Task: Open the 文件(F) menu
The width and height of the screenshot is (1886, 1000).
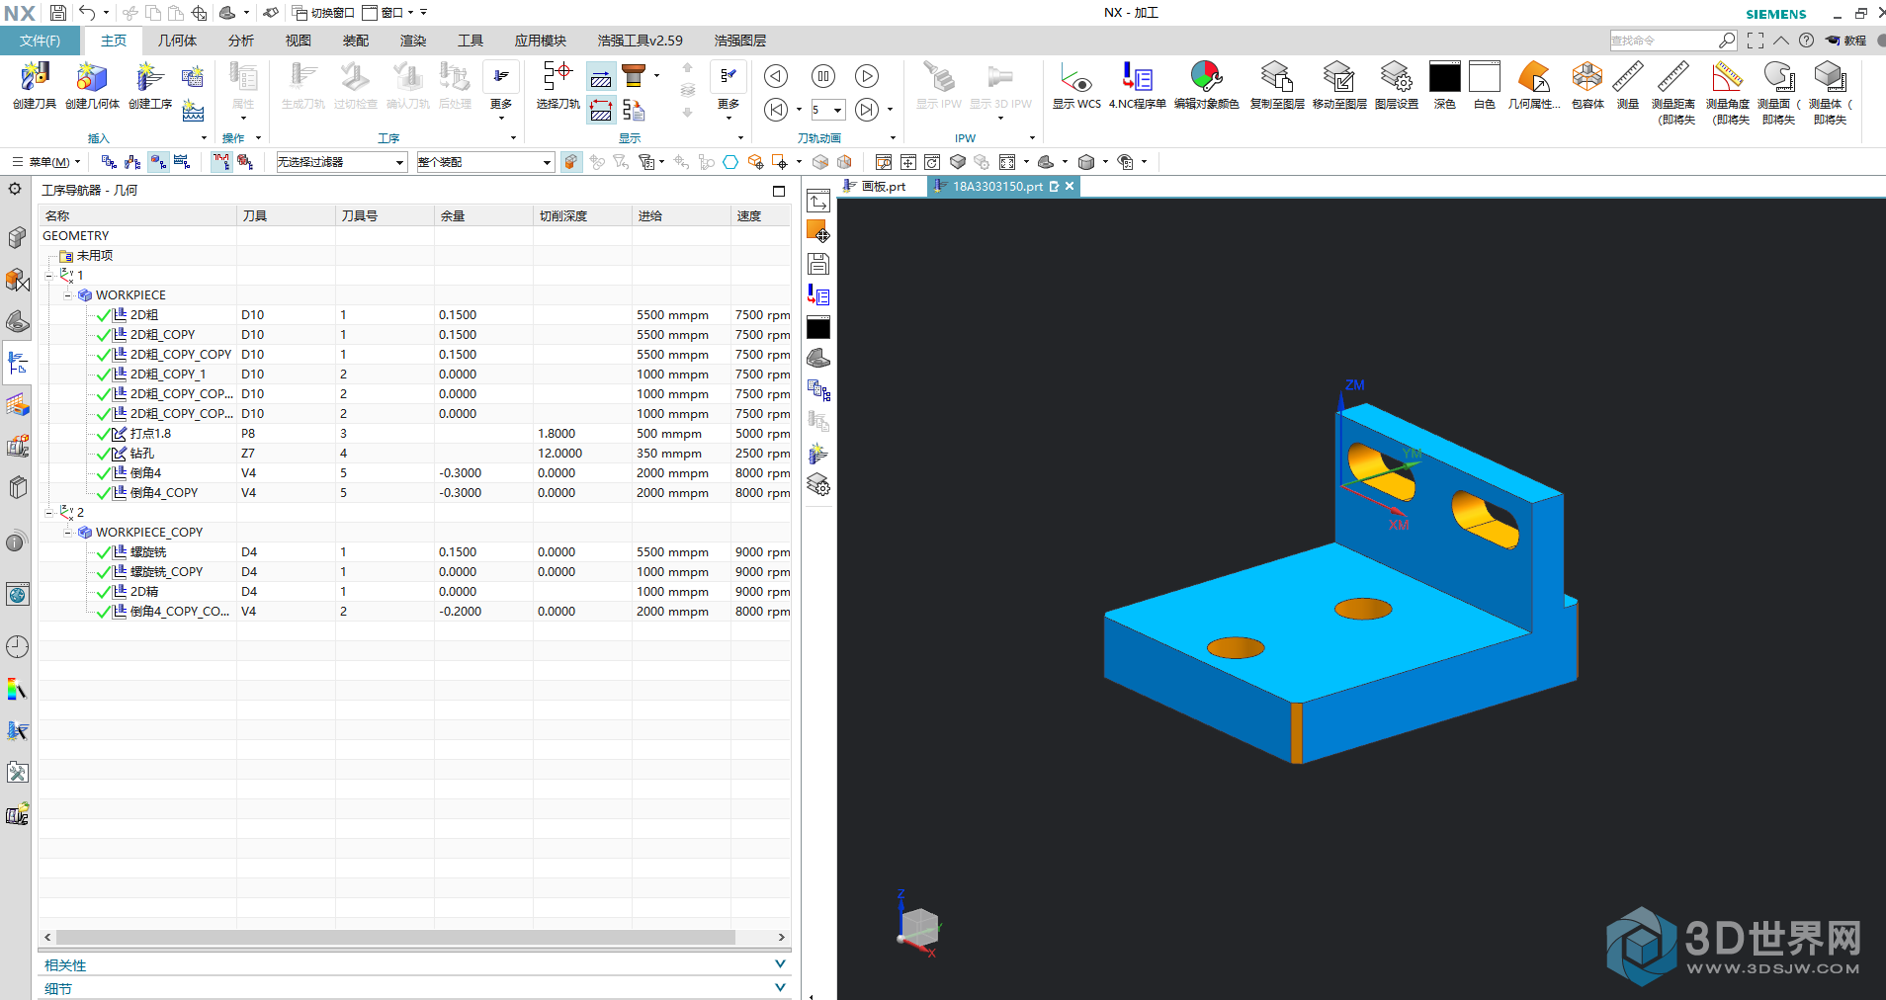Action: [x=40, y=41]
